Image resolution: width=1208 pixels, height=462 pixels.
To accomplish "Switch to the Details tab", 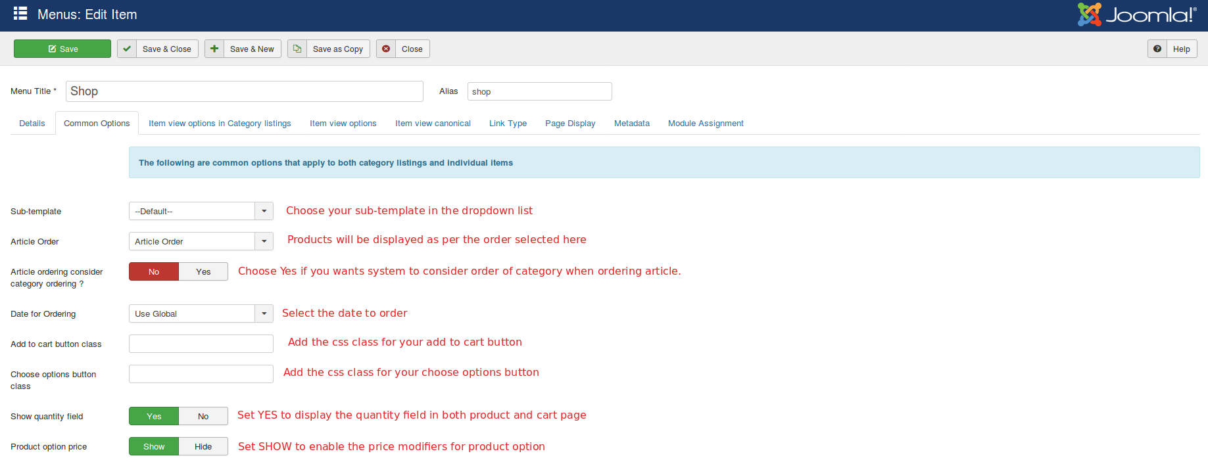I will click(32, 123).
